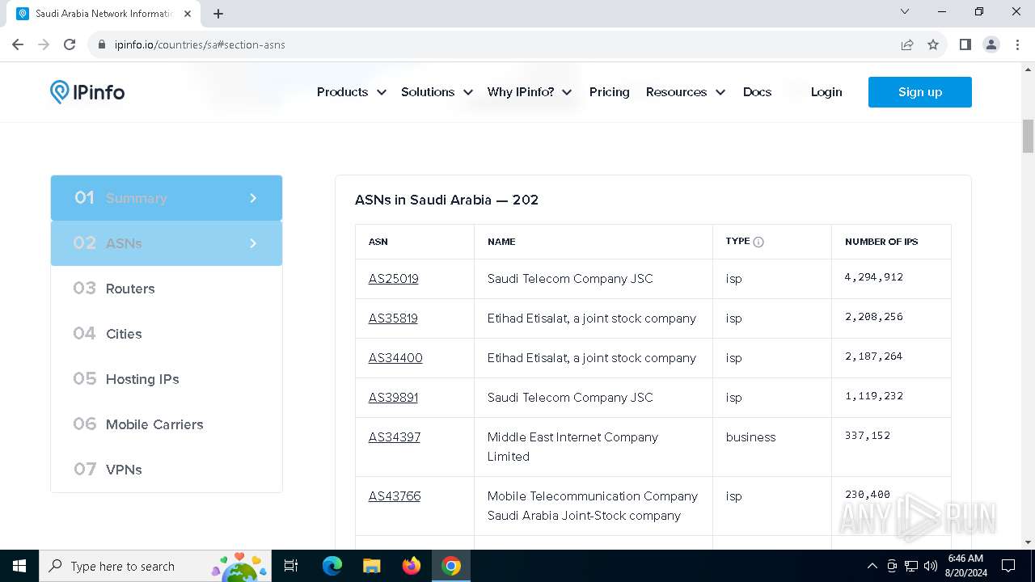Open the share page icon

click(x=907, y=44)
